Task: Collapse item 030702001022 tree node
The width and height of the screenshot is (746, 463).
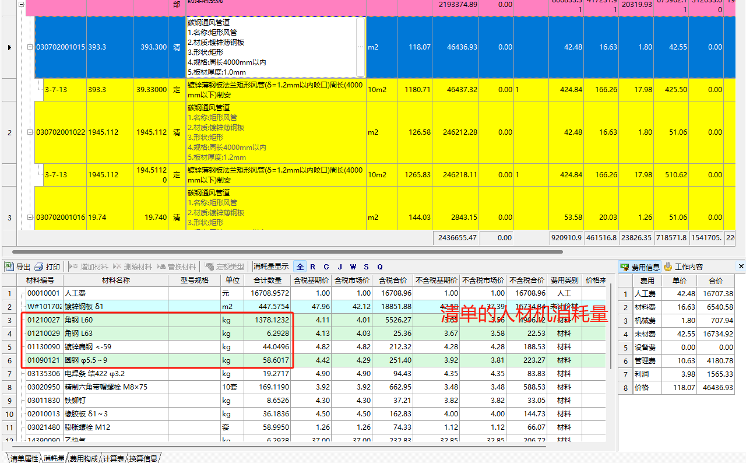Action: tap(30, 132)
